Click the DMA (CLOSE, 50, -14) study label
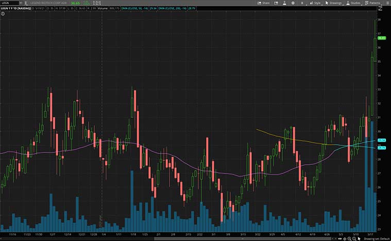This screenshot has height=241, width=391. coord(134,8)
